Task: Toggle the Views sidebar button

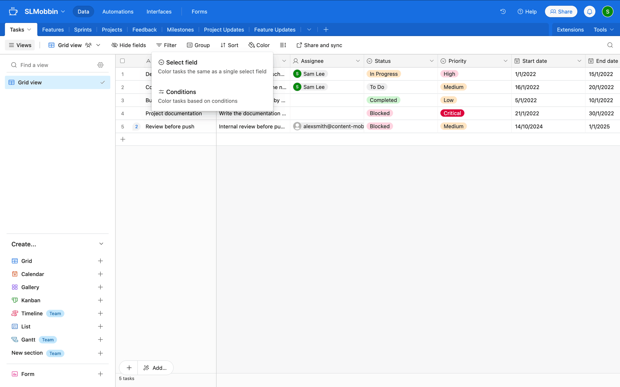Action: tap(20, 45)
